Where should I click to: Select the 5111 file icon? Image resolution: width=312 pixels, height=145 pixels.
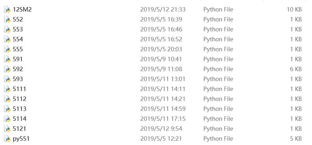point(7,89)
